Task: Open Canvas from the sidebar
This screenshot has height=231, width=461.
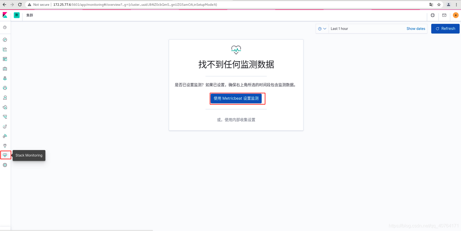Action: coord(5,69)
